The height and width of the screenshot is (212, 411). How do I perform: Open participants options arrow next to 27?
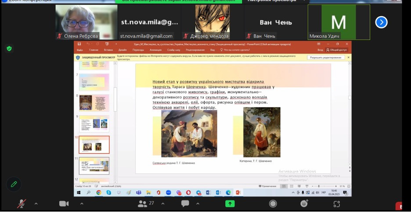pyautogui.click(x=163, y=204)
